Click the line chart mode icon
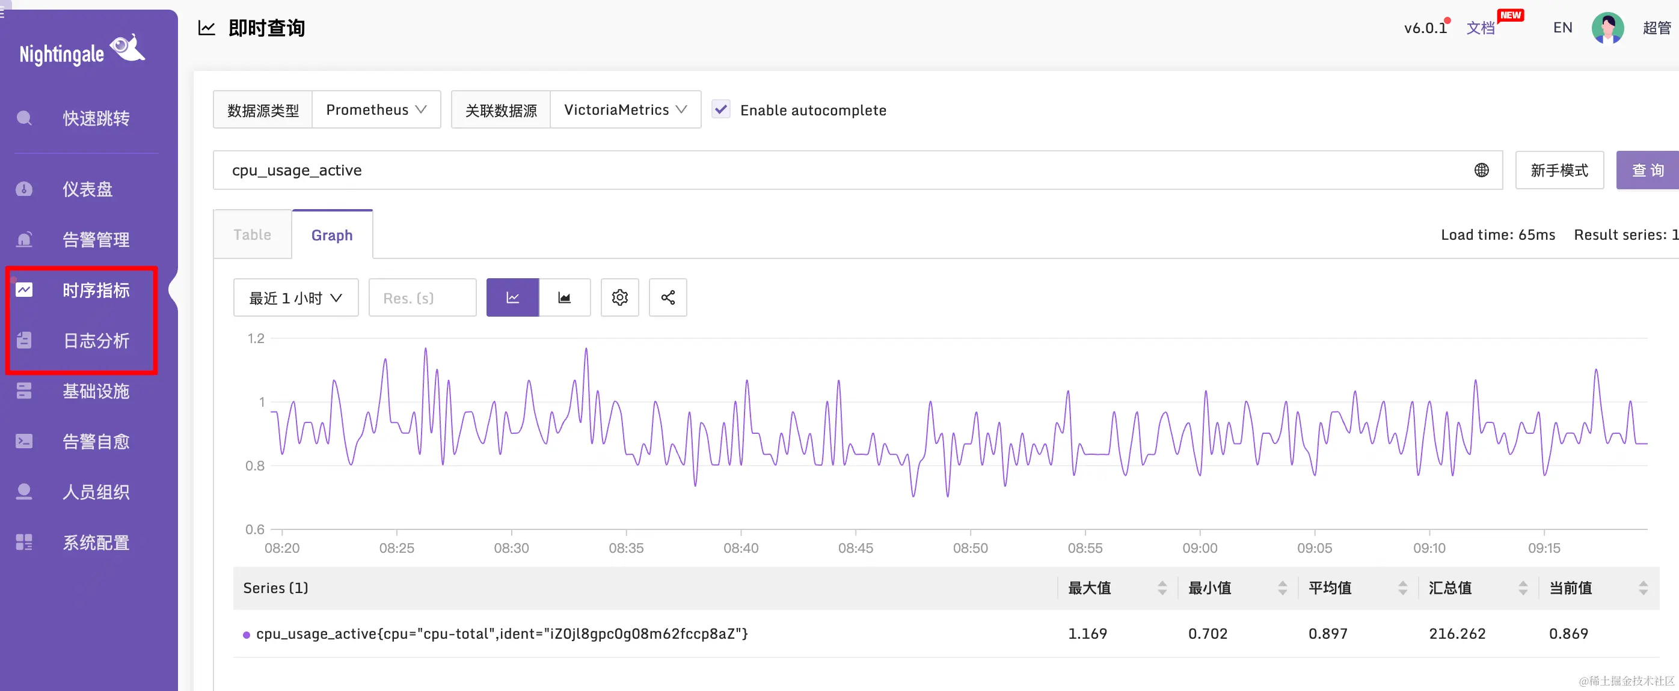Screen dimensions: 1679x691 click(512, 297)
